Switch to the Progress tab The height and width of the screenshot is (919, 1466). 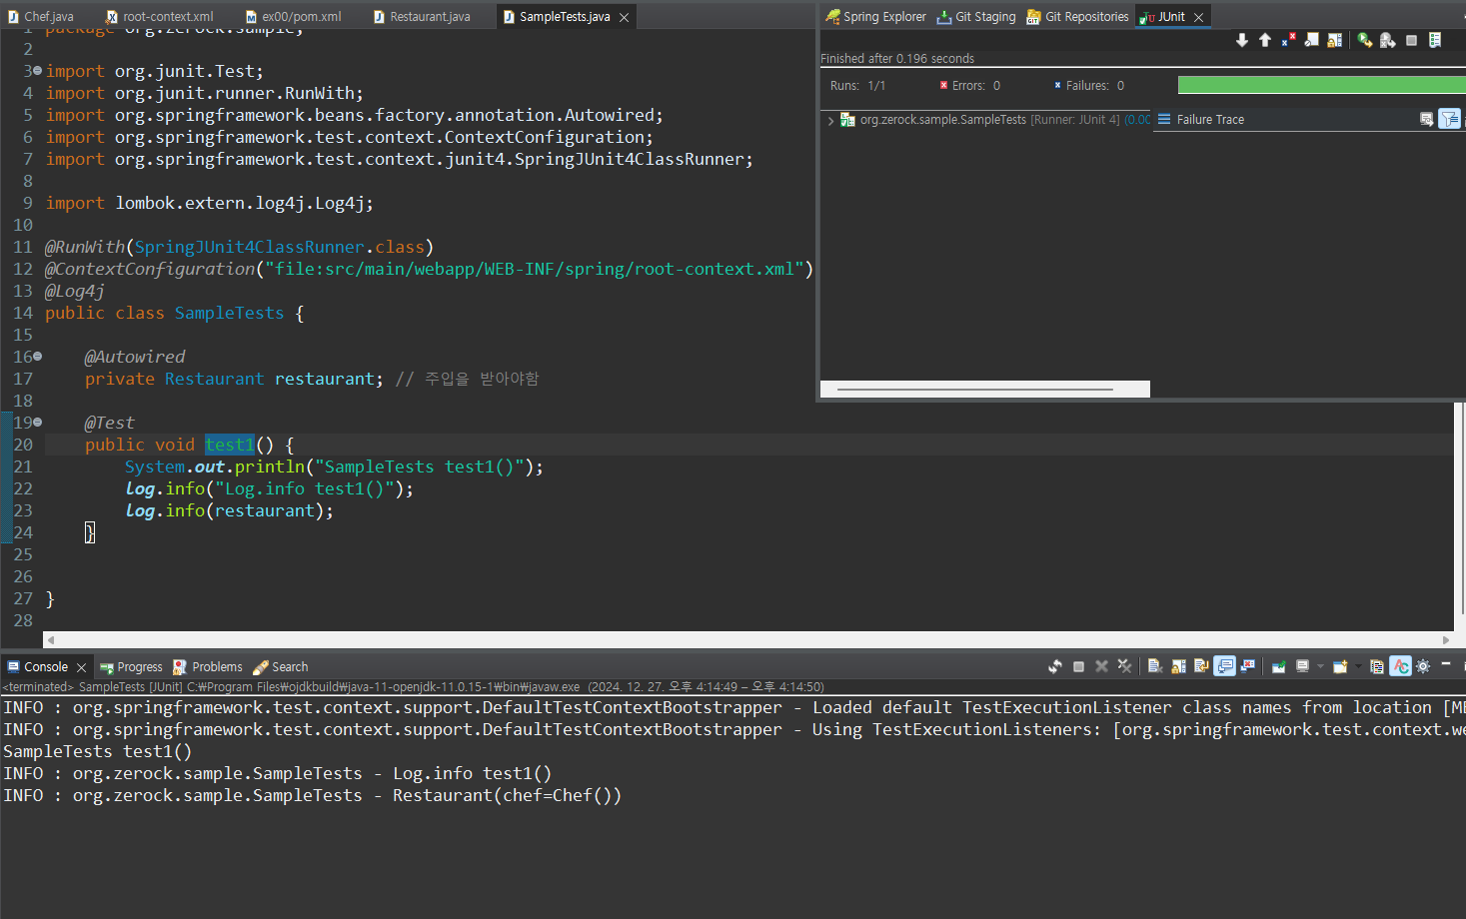131,667
